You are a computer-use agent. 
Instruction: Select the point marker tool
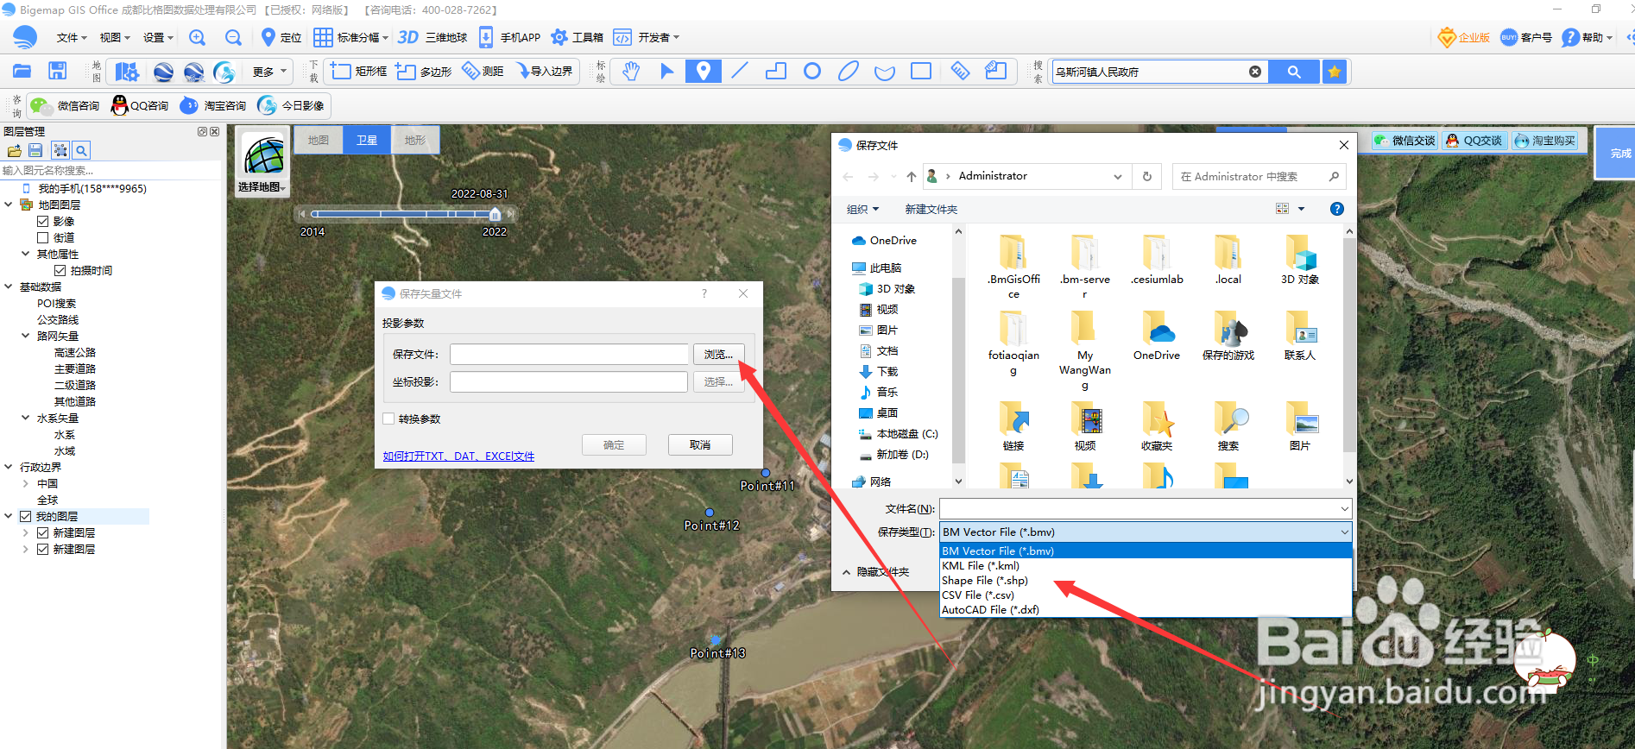pos(704,71)
